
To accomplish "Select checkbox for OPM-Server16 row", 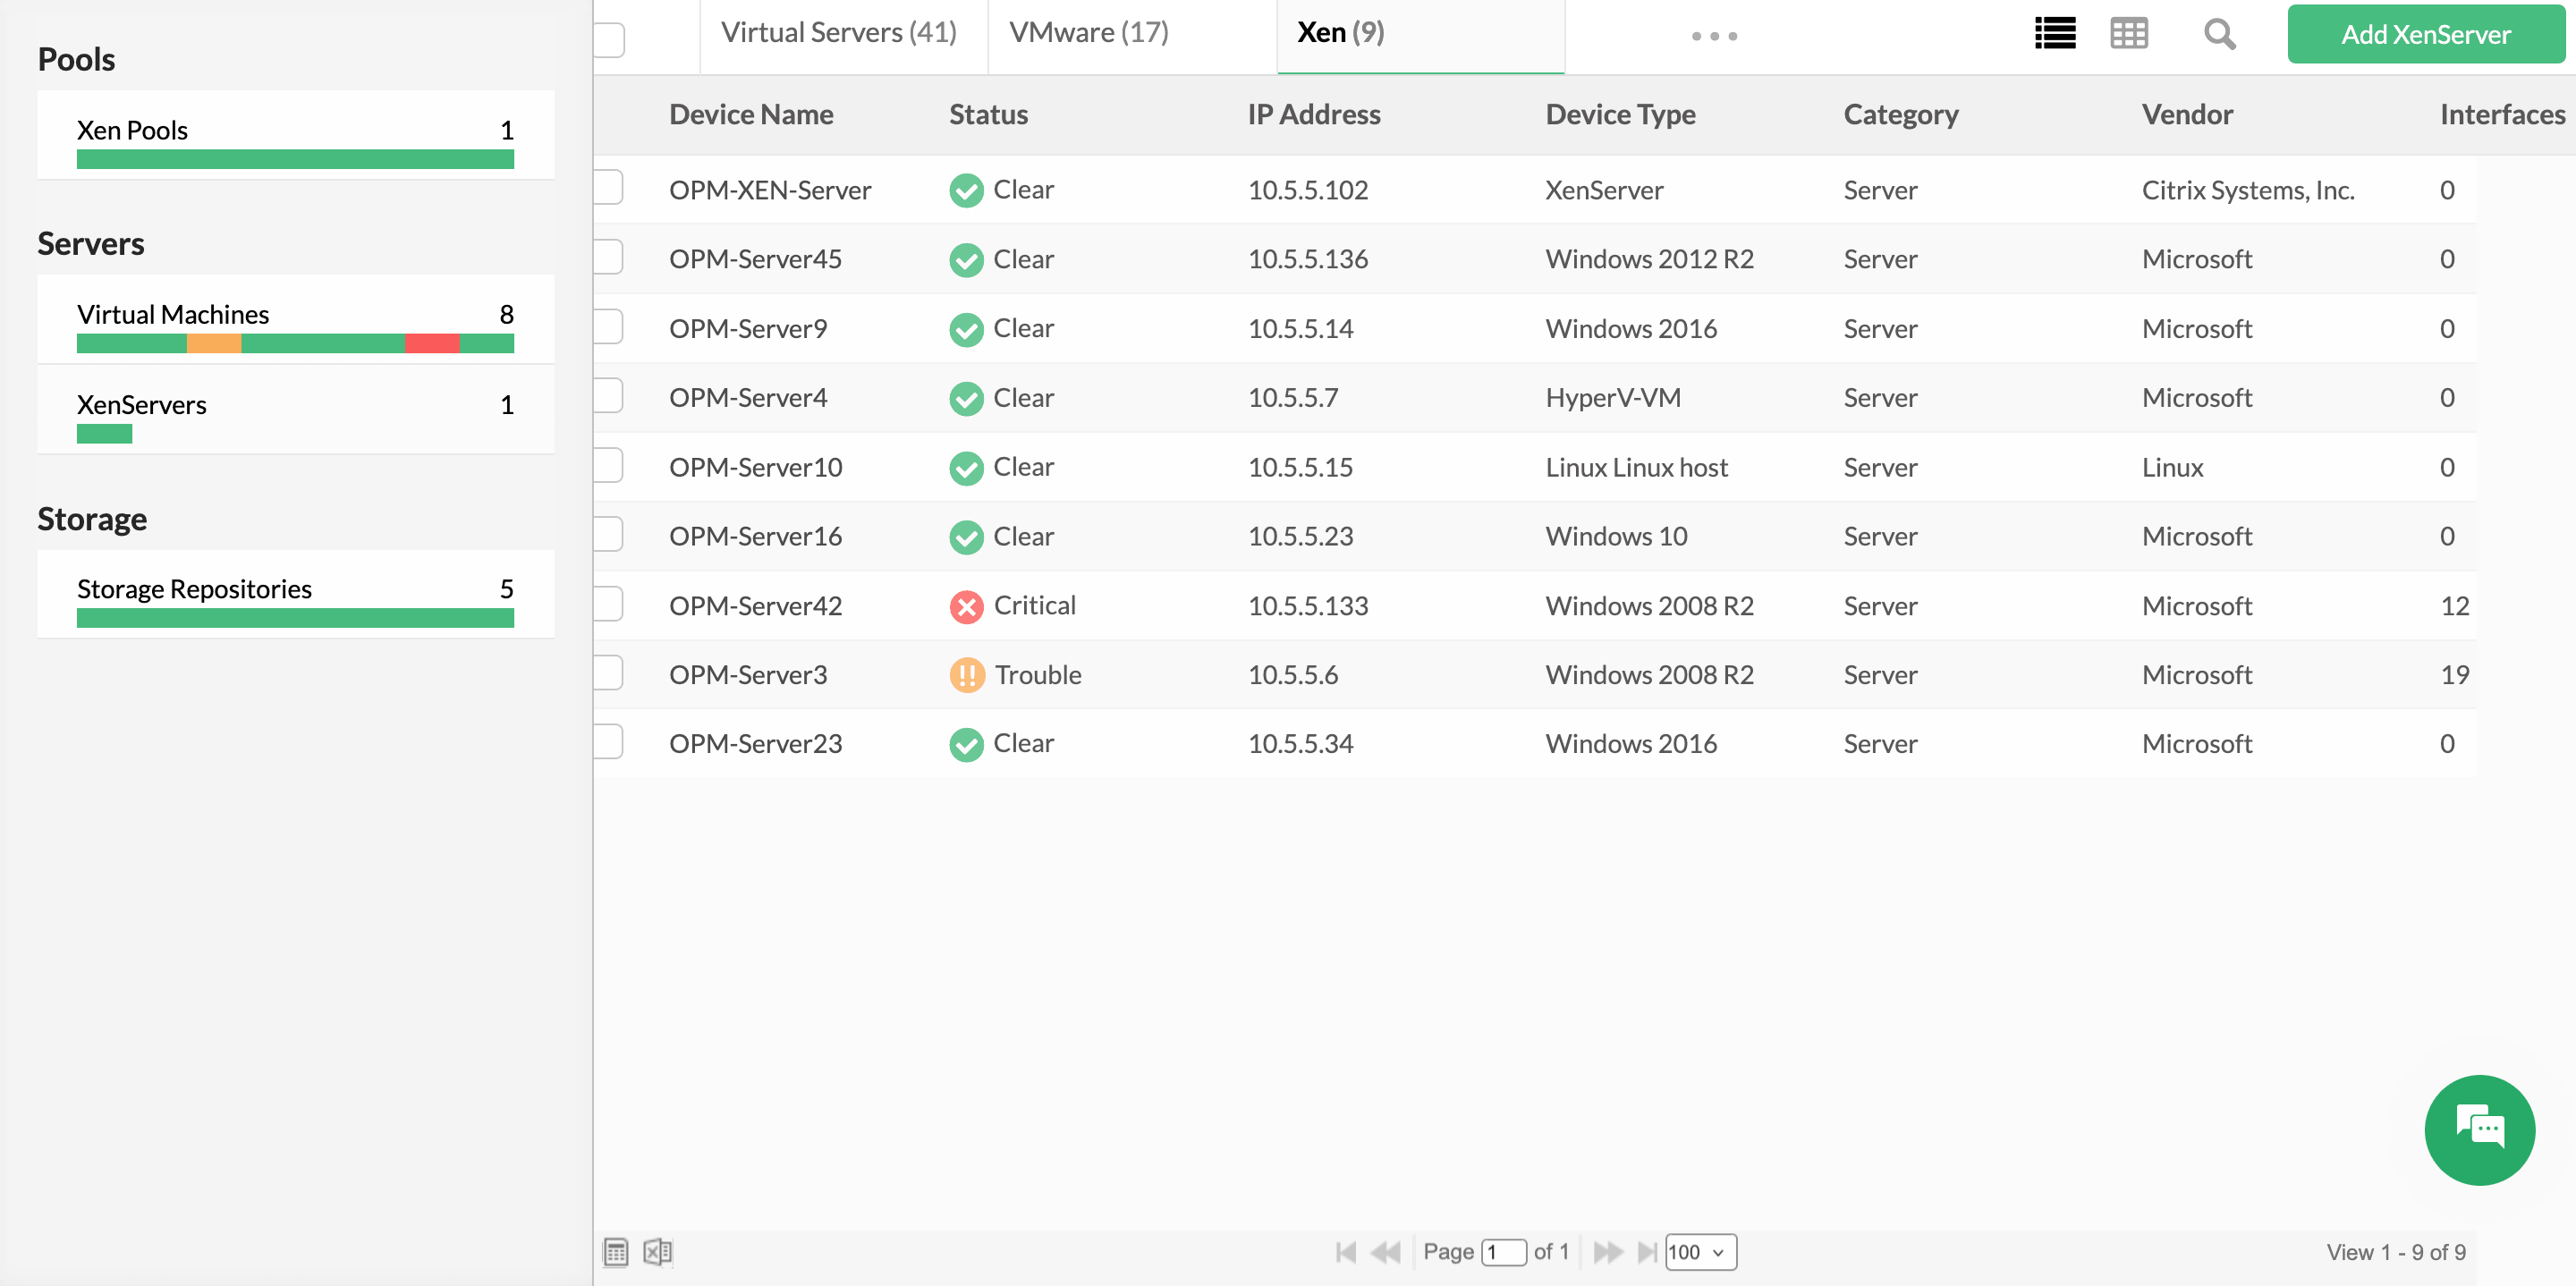I will tap(607, 534).
